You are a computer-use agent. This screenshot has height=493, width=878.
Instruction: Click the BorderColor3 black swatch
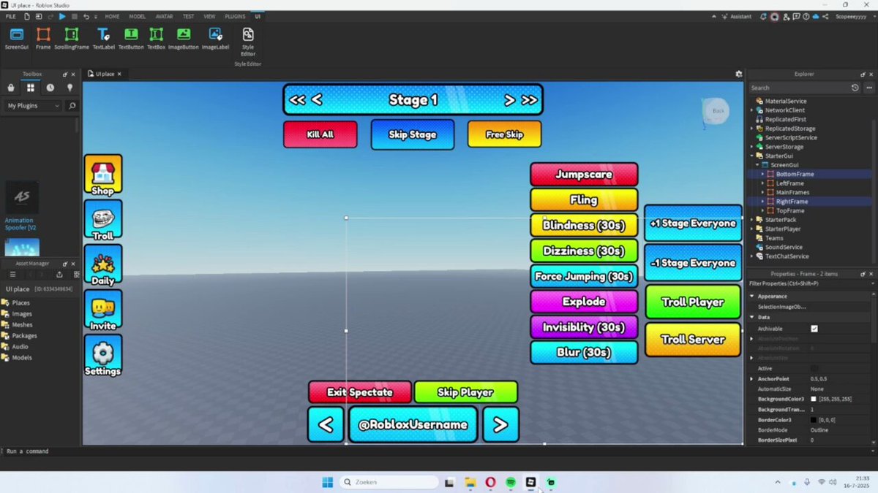(814, 420)
